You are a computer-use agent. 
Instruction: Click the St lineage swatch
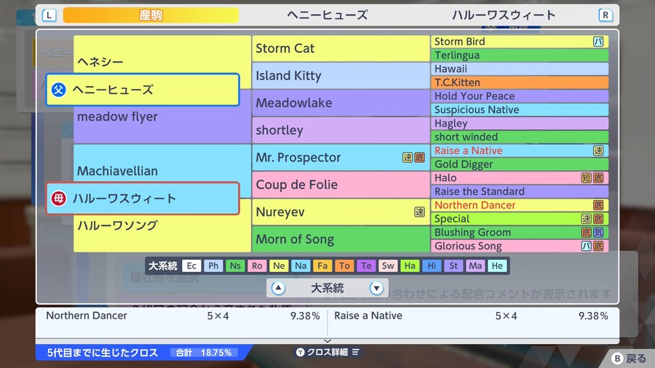coord(453,265)
